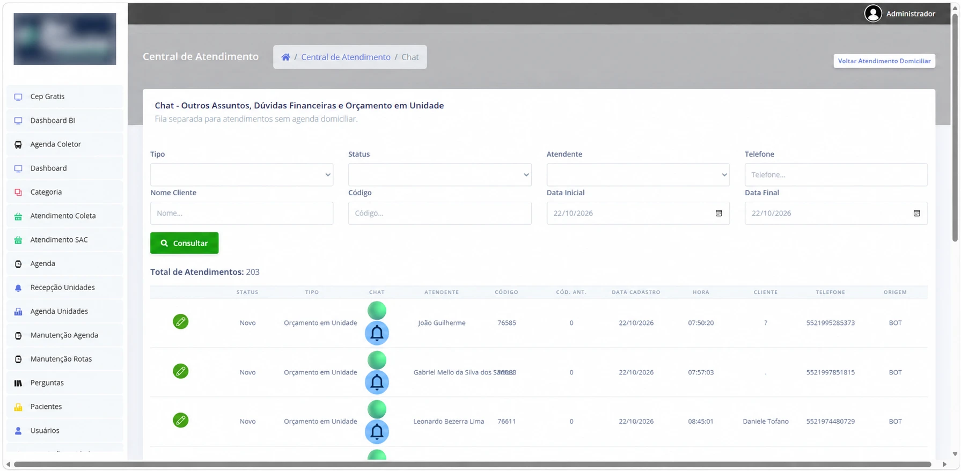Go to Dashboard BI in the sidebar

pyautogui.click(x=64, y=120)
